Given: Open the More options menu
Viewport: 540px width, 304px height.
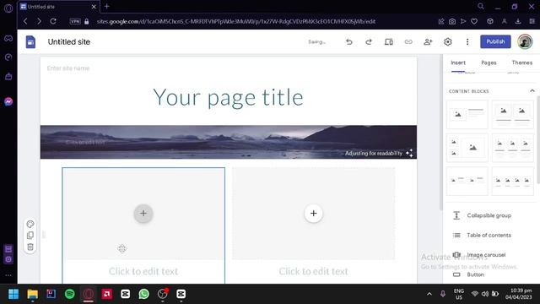Looking at the screenshot, I should tap(467, 41).
